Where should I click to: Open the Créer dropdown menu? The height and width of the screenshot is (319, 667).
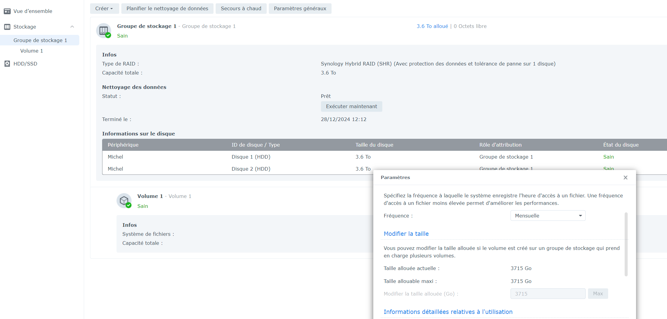(104, 8)
